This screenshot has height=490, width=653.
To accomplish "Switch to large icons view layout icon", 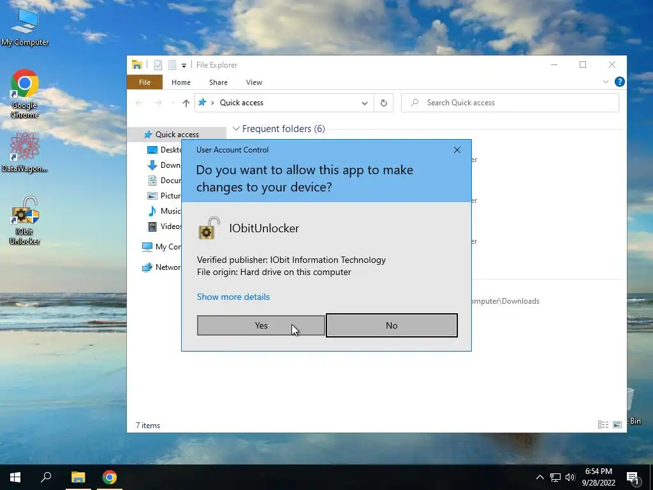I will click(617, 424).
